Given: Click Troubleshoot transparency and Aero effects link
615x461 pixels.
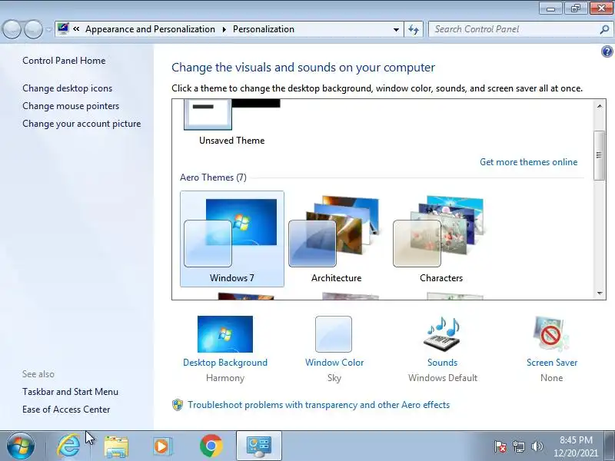Looking at the screenshot, I should pos(318,405).
